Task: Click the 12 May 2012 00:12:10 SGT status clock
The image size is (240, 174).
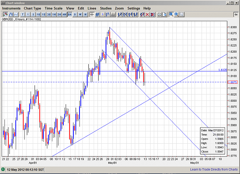Action: 25,170
